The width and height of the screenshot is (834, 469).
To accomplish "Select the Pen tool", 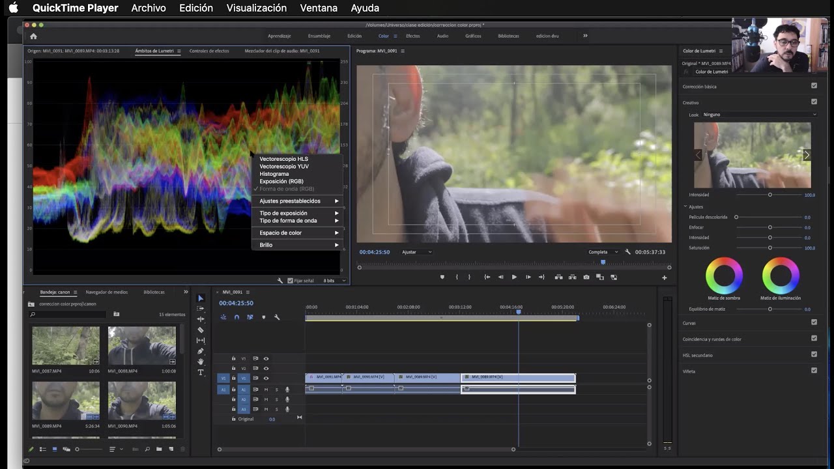I will coord(201,351).
